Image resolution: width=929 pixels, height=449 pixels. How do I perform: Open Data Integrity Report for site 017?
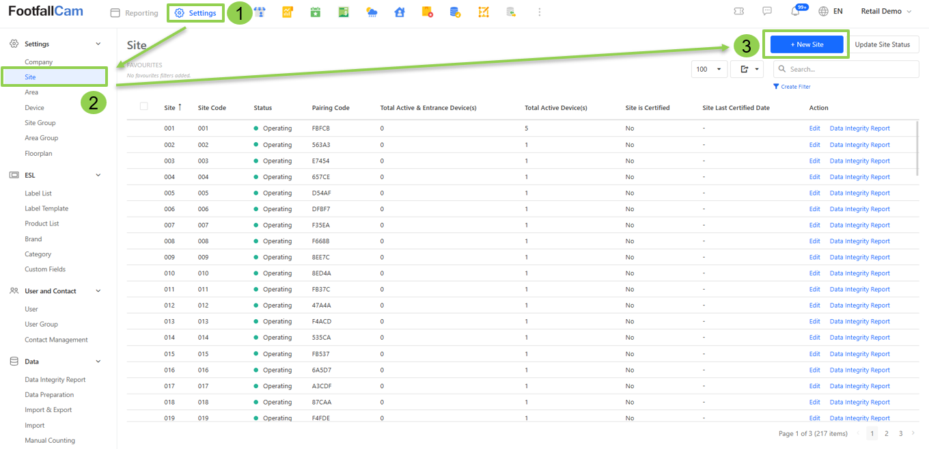[859, 386]
